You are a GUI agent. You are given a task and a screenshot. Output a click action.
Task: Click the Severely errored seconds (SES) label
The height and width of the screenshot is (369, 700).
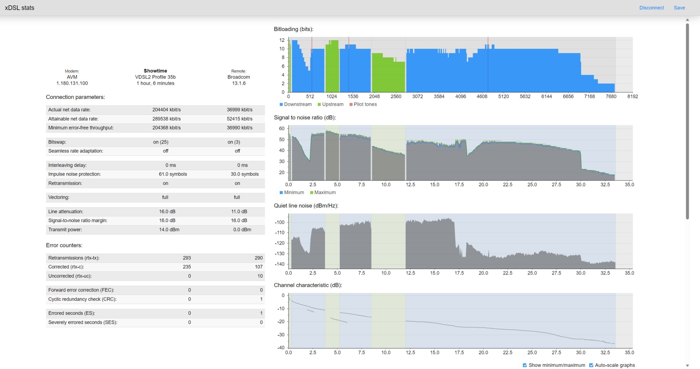[82, 323]
